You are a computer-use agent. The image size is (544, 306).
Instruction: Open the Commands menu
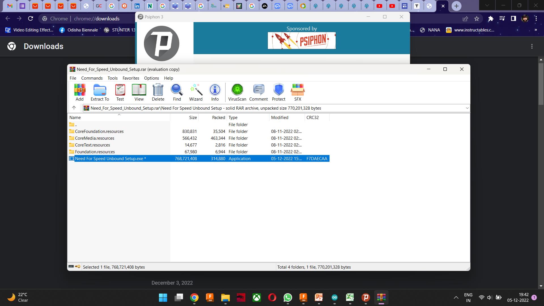[92, 78]
